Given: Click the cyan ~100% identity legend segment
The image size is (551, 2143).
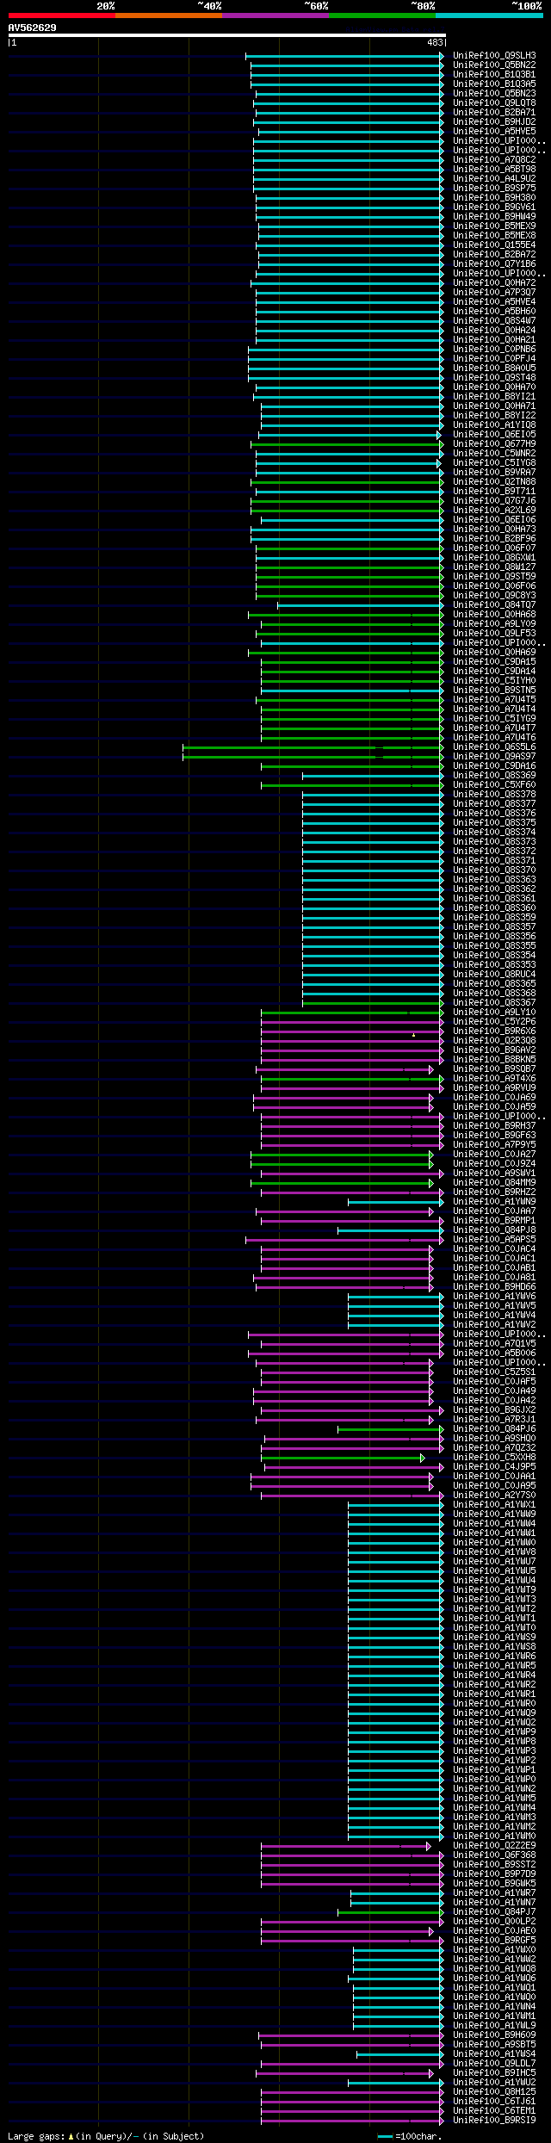Looking at the screenshot, I should click(x=488, y=15).
